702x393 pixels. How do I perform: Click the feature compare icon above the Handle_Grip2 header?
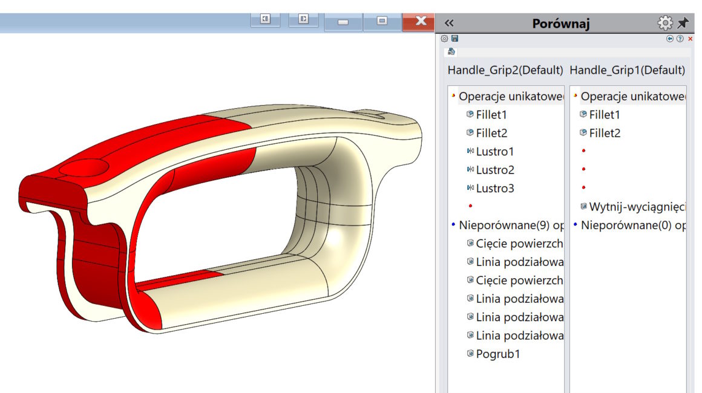451,52
